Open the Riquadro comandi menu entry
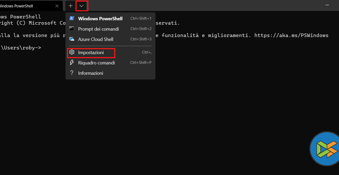This screenshot has height=175, width=339. [x=96, y=63]
